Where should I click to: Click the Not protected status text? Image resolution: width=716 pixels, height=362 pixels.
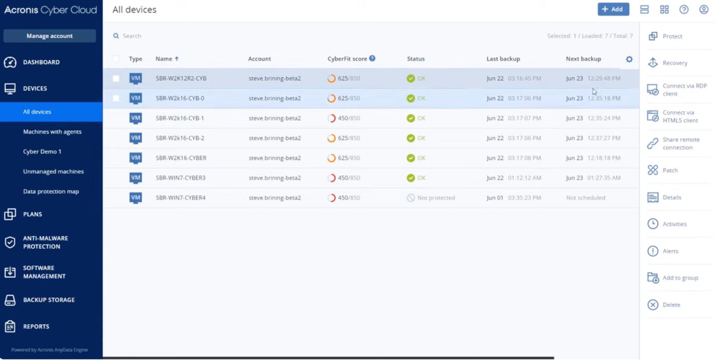(x=436, y=198)
